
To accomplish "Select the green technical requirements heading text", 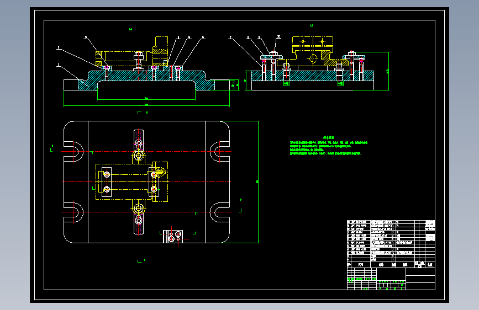I will (x=328, y=137).
